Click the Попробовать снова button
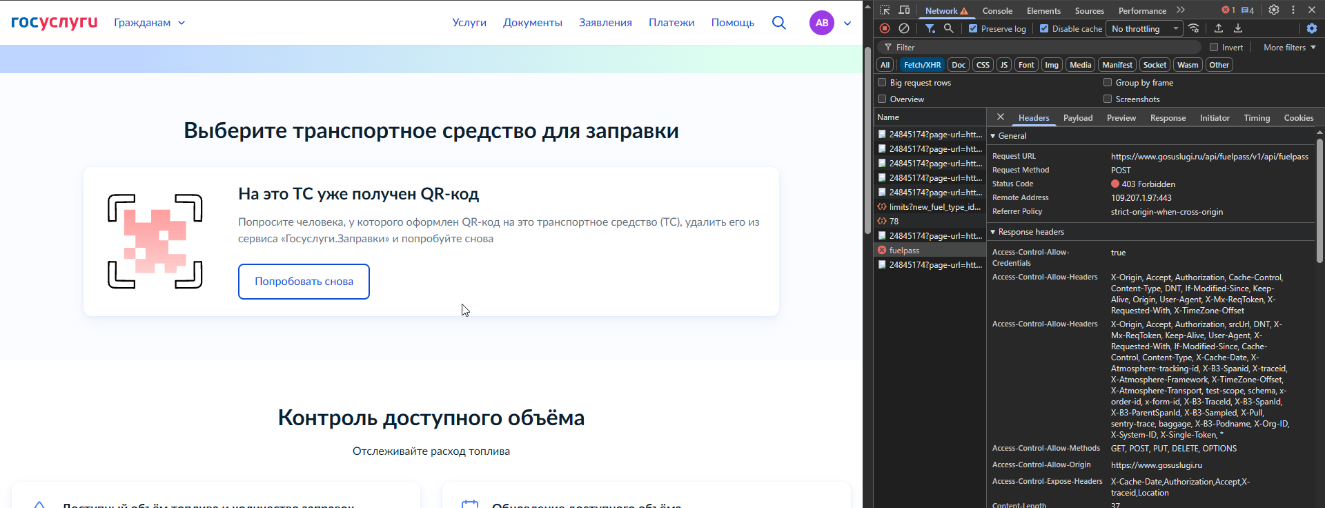The image size is (1325, 508). tap(304, 282)
